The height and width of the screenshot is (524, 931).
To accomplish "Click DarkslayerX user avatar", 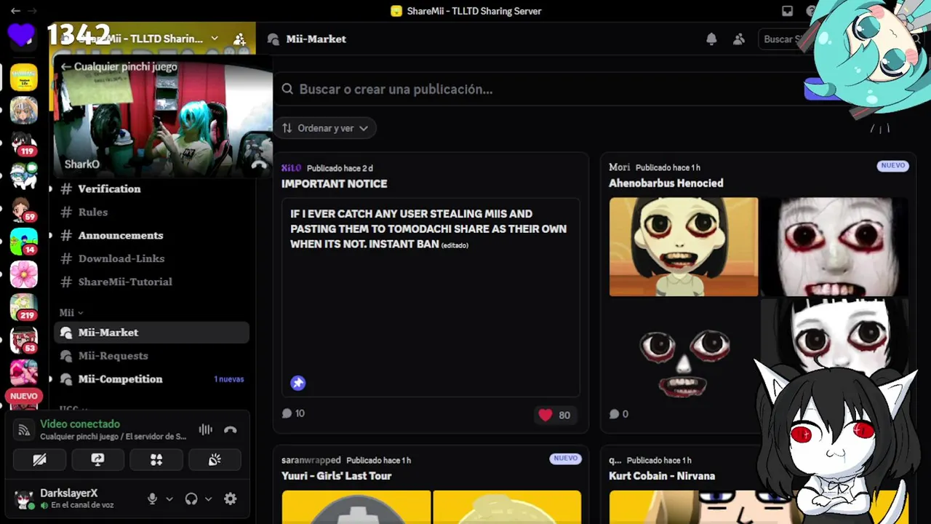I will tap(25, 499).
